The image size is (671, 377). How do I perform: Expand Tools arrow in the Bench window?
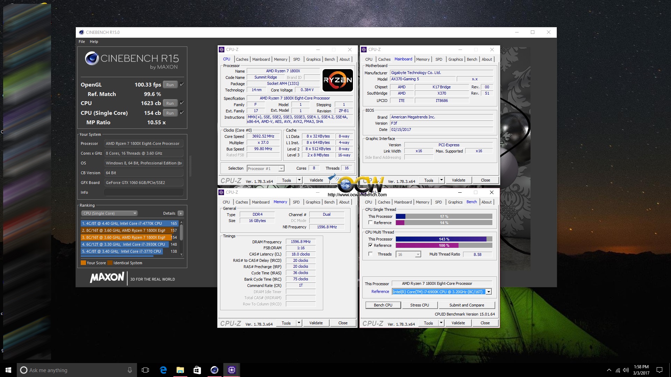click(x=441, y=323)
